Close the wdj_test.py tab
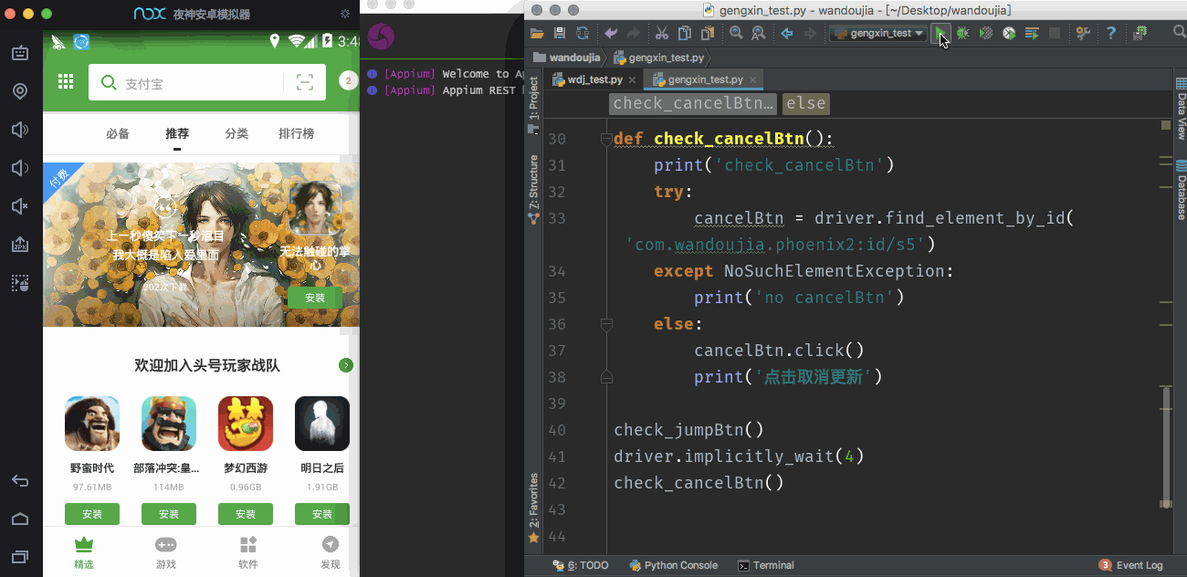Image resolution: width=1187 pixels, height=577 pixels. click(632, 80)
